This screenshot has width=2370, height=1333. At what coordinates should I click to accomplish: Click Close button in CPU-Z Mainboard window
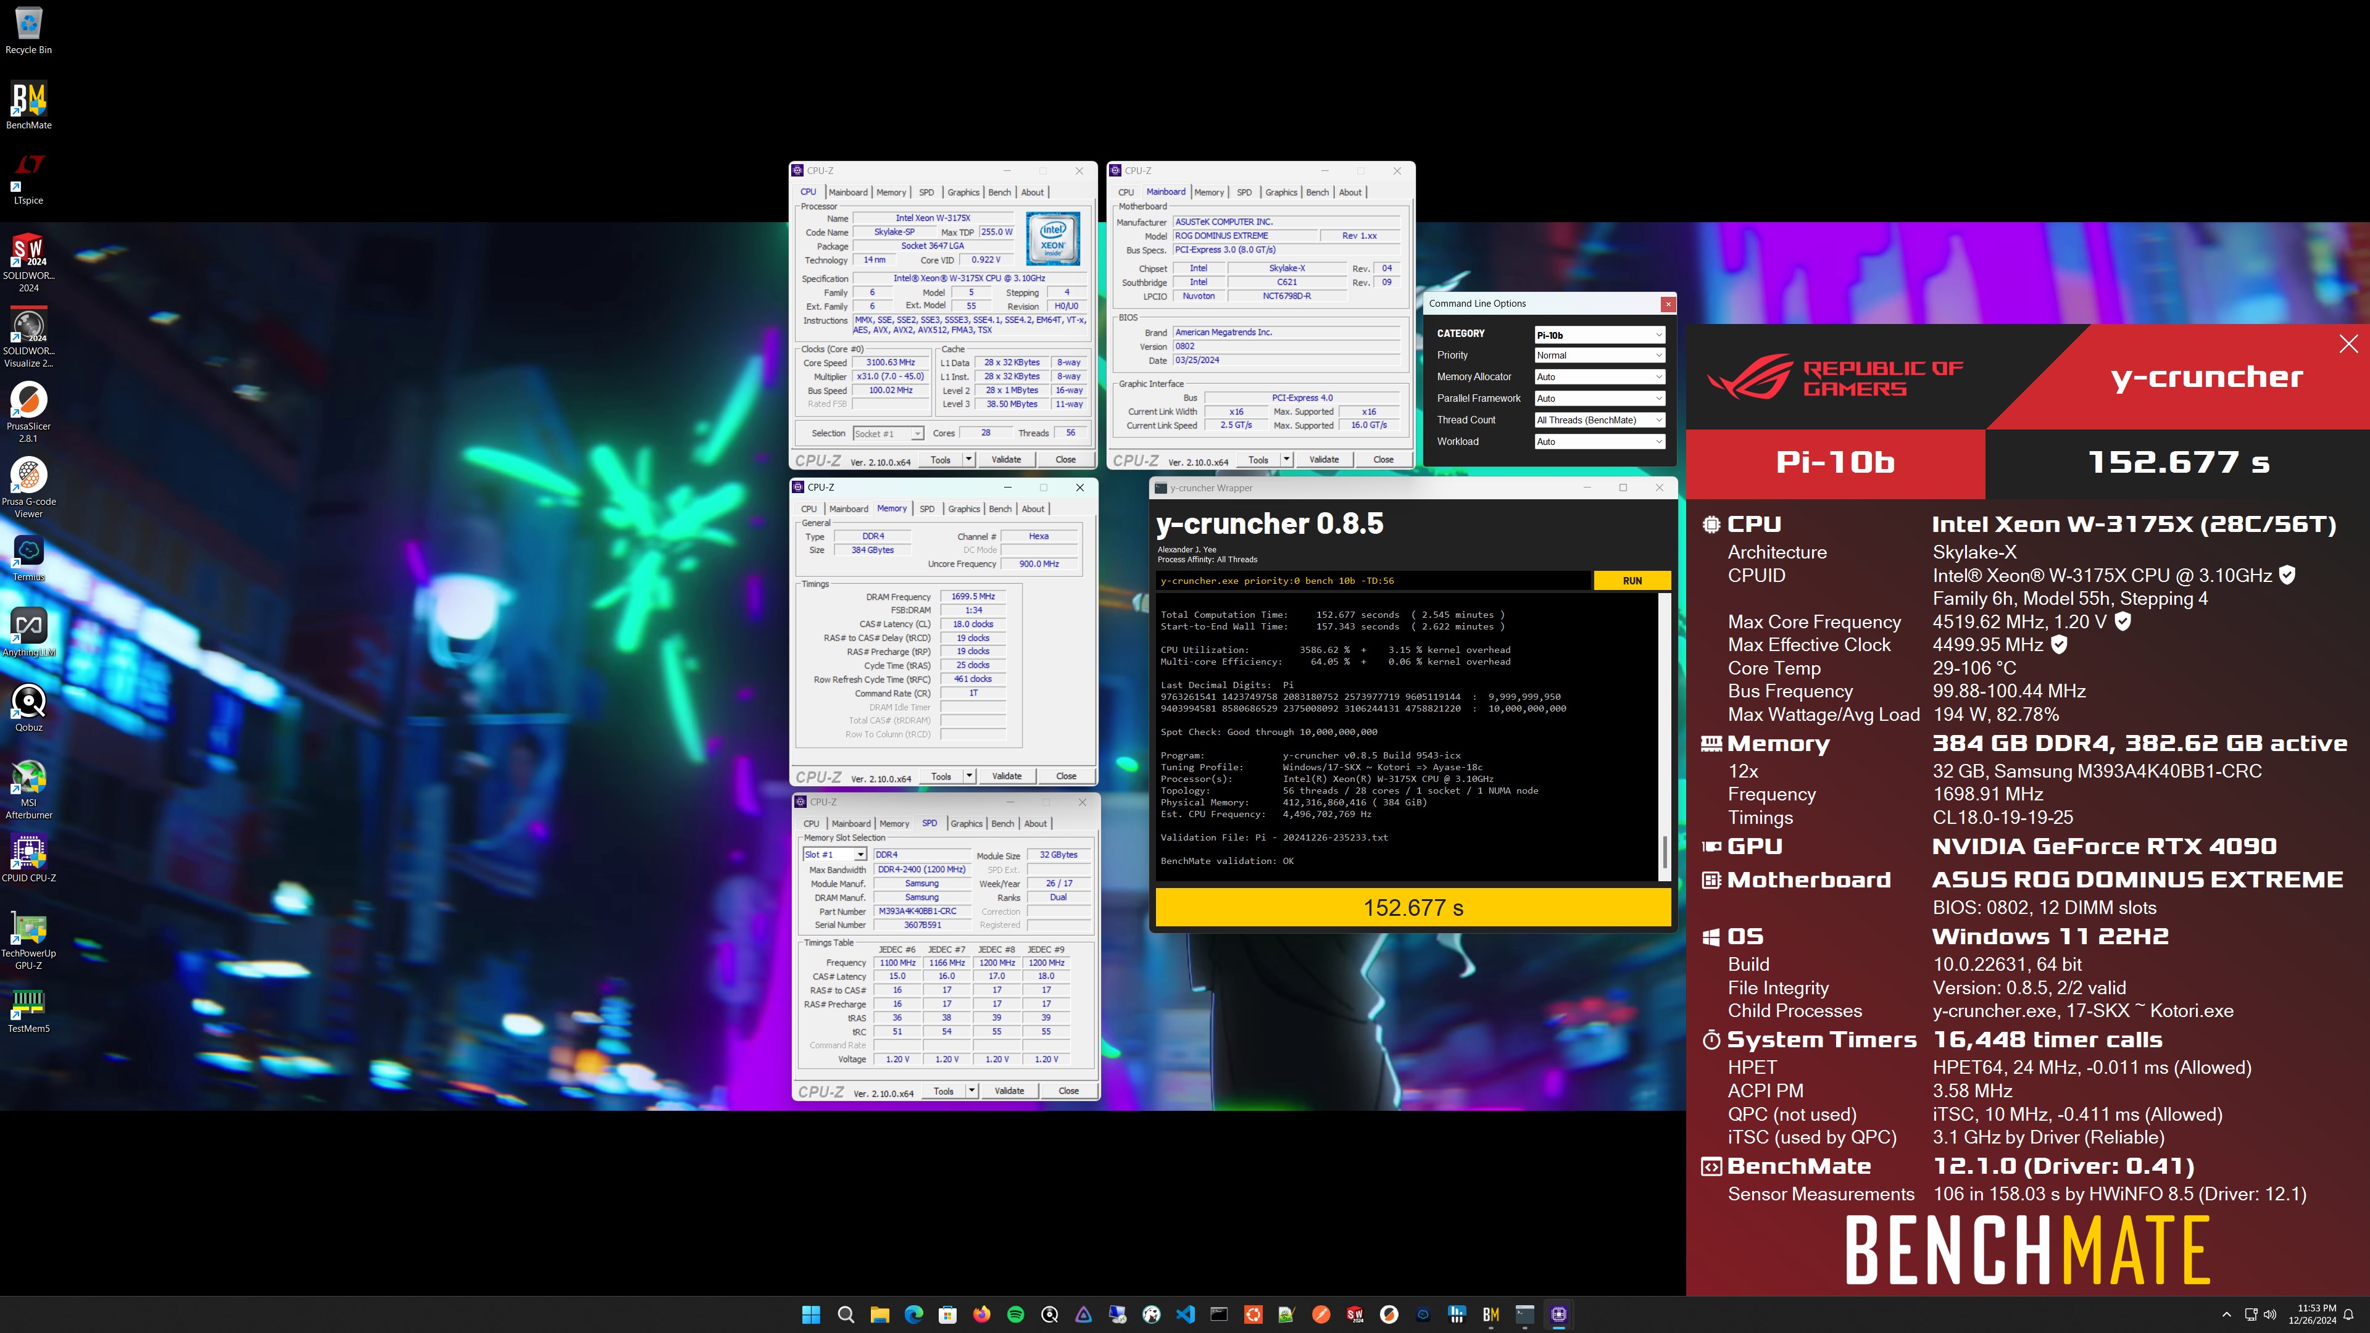1382,459
